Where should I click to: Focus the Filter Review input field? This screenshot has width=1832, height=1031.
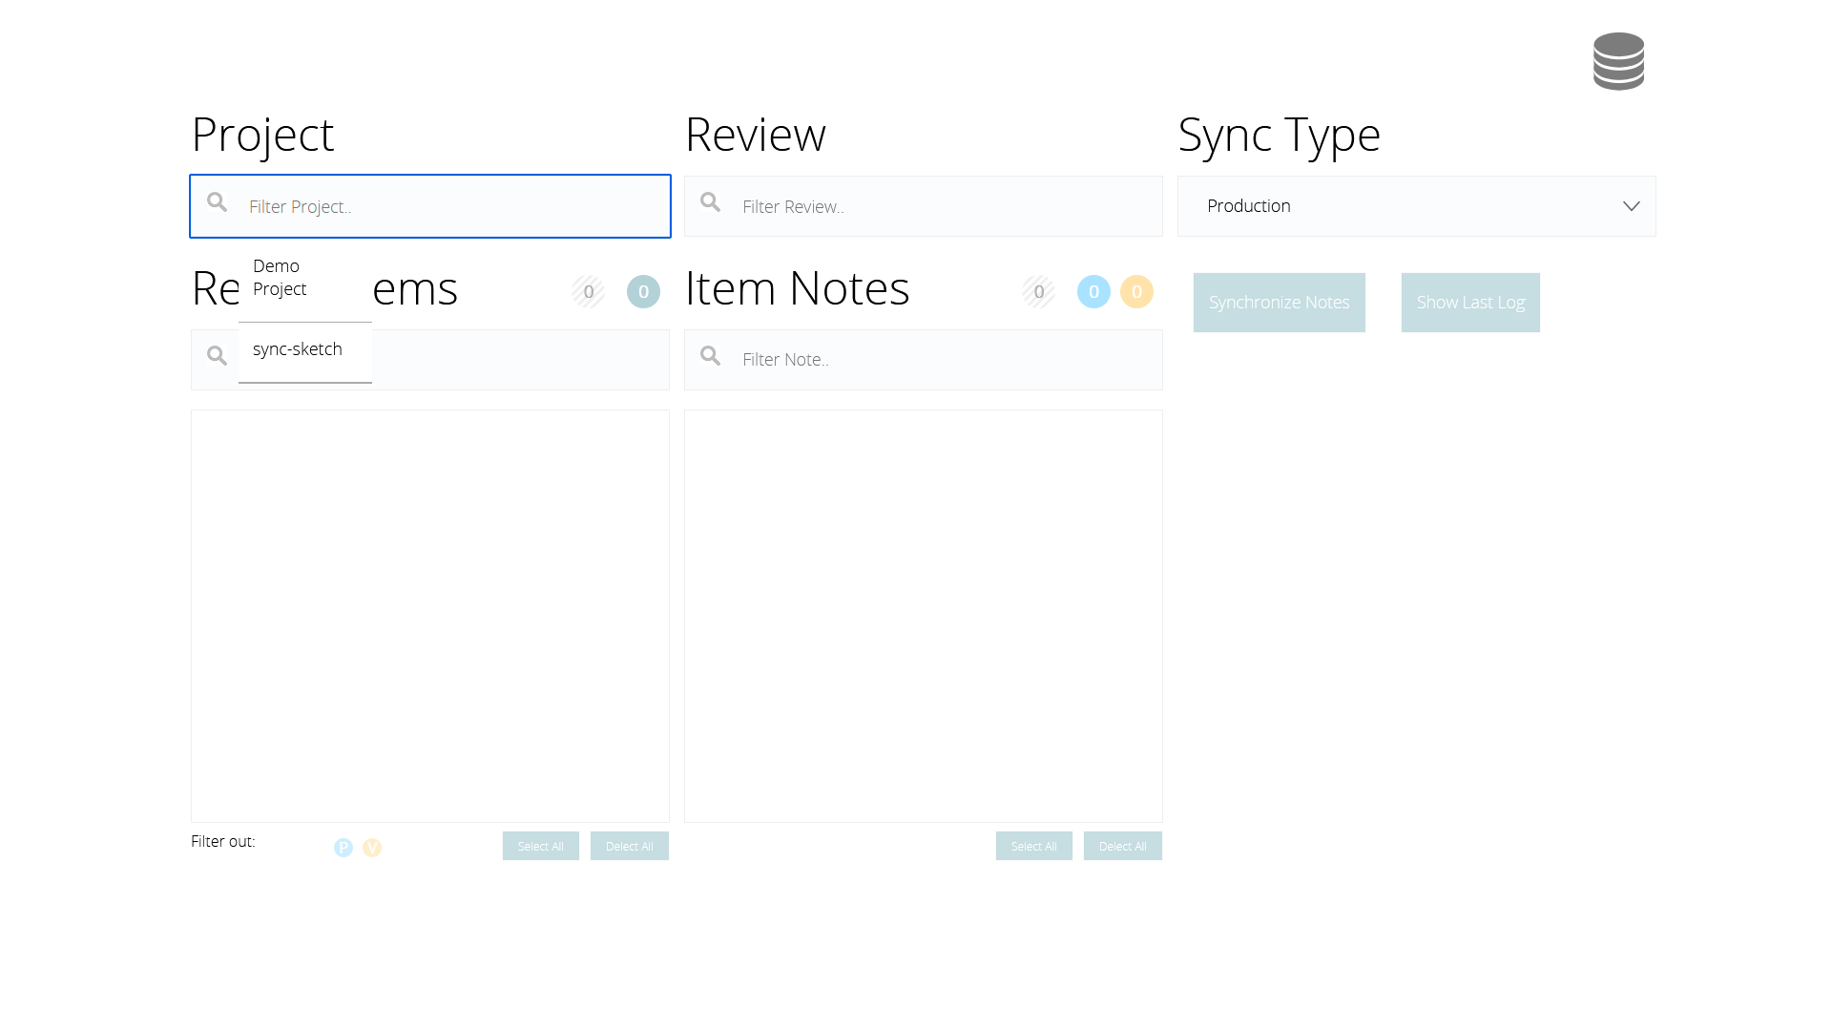[x=945, y=206]
